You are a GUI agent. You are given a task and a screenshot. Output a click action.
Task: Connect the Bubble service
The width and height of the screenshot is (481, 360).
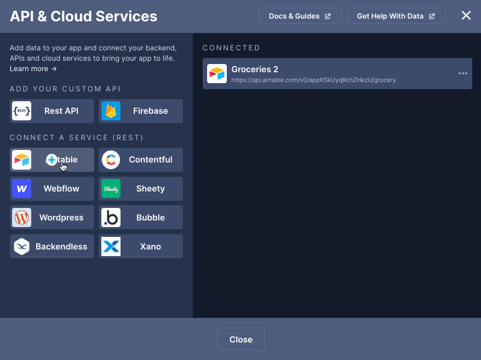pos(141,218)
